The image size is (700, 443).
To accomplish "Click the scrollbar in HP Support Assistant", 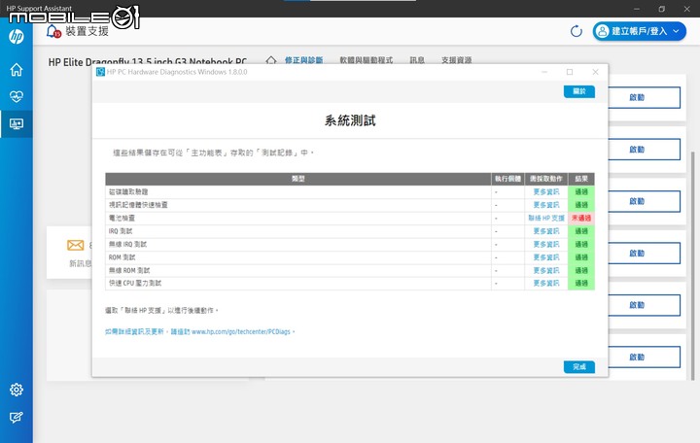I will click(693, 265).
